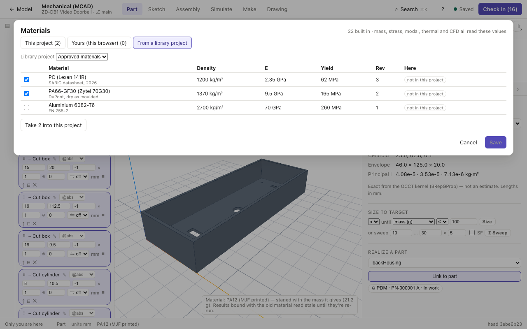Rename the Cut cylinder 8 × 10.5 feature

coord(64,275)
